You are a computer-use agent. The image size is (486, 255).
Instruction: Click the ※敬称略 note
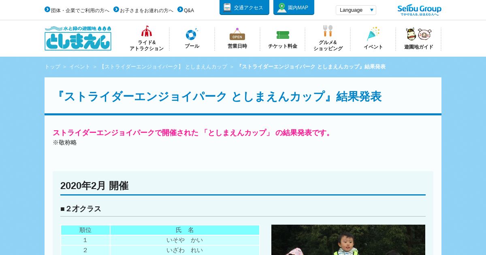65,142
